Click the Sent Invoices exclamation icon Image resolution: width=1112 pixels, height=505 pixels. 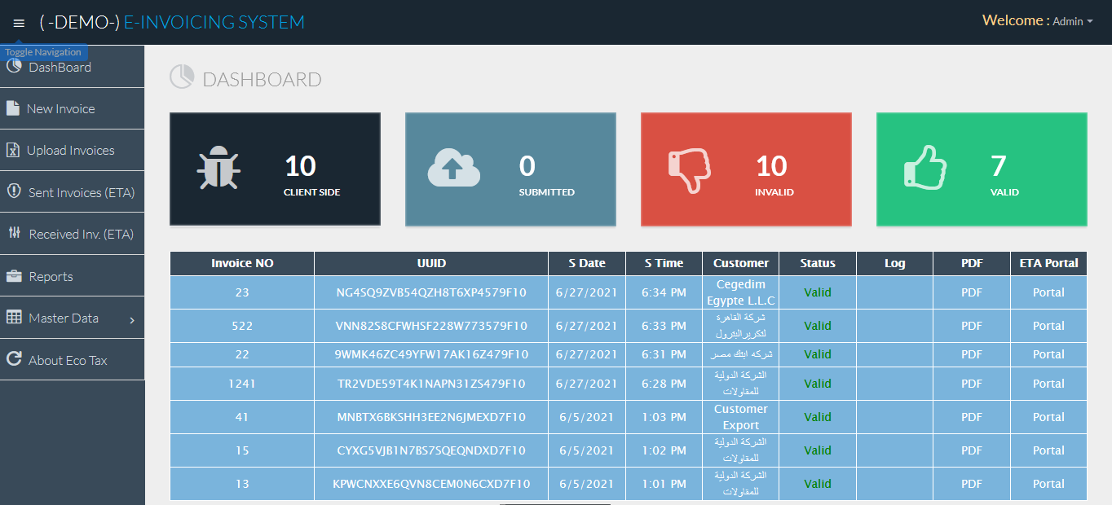(x=13, y=191)
